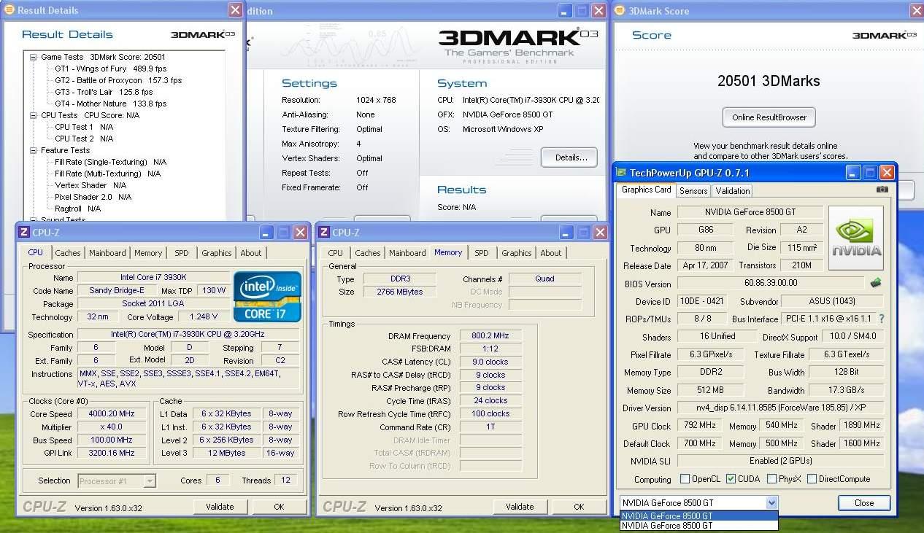Click the CAS# Latency 9.0 clocks value
The image size is (924, 533).
(490, 362)
